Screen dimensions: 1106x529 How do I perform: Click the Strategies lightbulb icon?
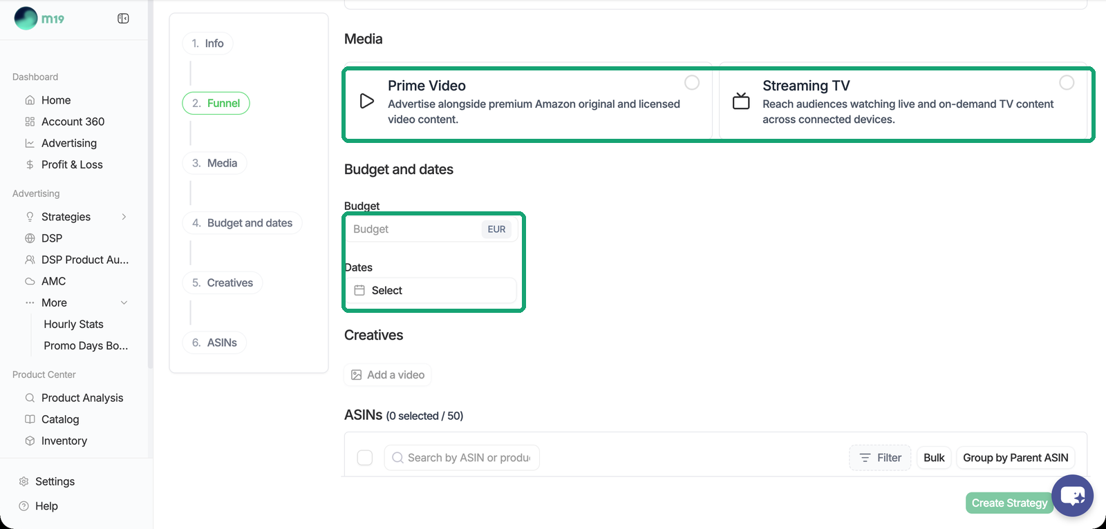(30, 217)
